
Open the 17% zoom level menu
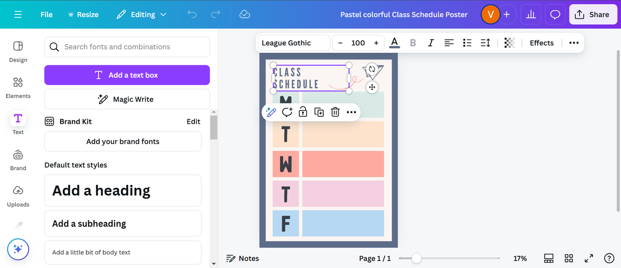point(520,258)
